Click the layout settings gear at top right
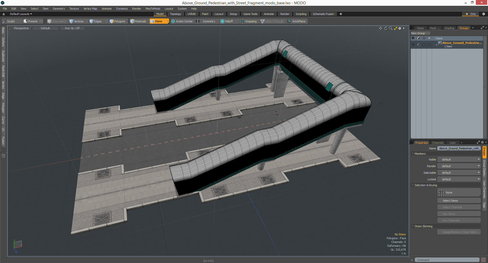 coord(483,14)
